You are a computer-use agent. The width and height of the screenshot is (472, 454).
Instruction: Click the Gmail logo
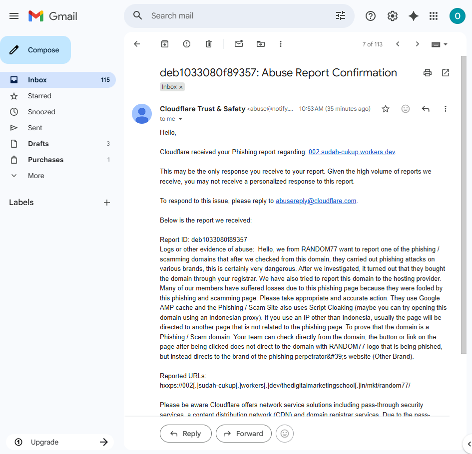[52, 16]
